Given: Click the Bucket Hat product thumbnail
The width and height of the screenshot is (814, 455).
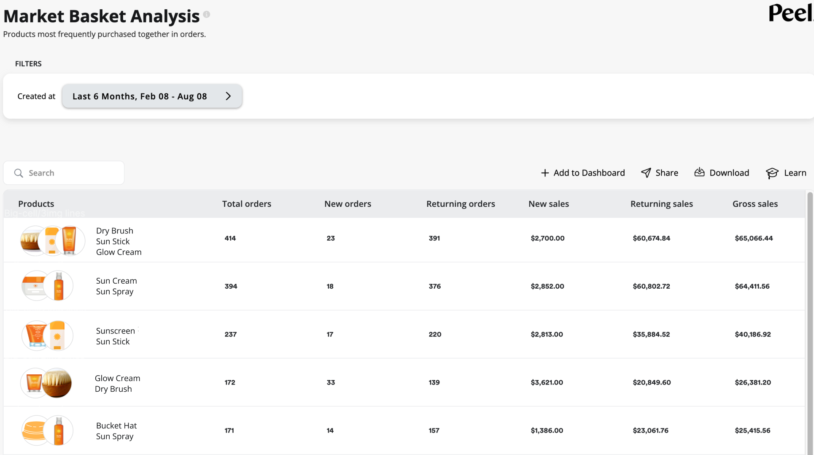Looking at the screenshot, I should point(35,430).
